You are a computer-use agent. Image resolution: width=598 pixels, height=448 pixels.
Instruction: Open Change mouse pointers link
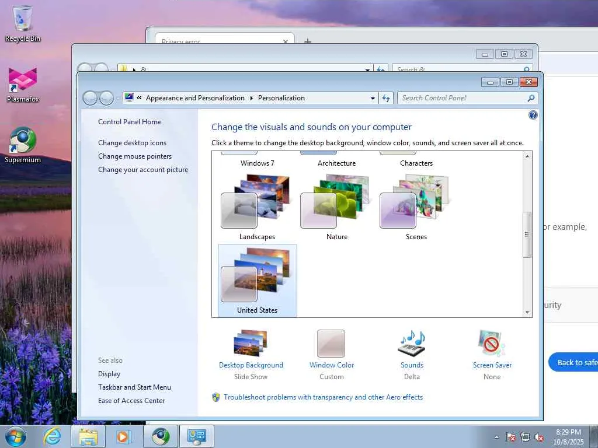135,156
